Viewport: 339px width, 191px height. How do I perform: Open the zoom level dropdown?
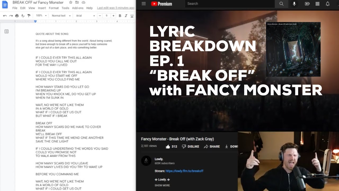point(41,16)
